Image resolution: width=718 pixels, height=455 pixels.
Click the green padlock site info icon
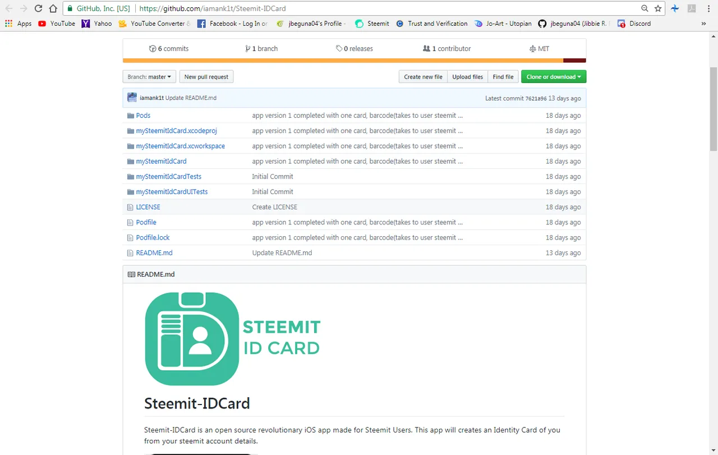point(69,8)
